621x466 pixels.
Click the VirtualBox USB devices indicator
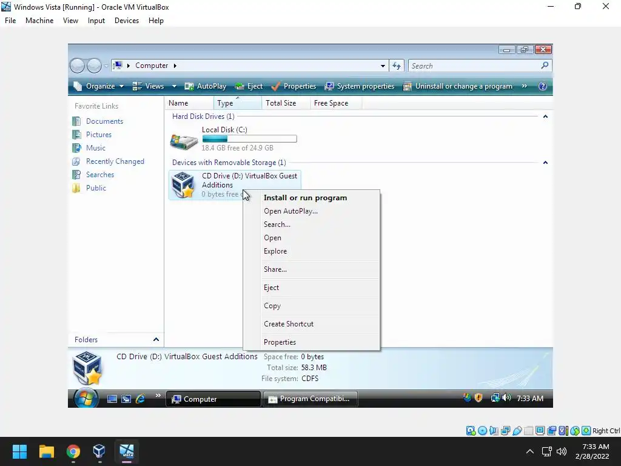coord(517,431)
